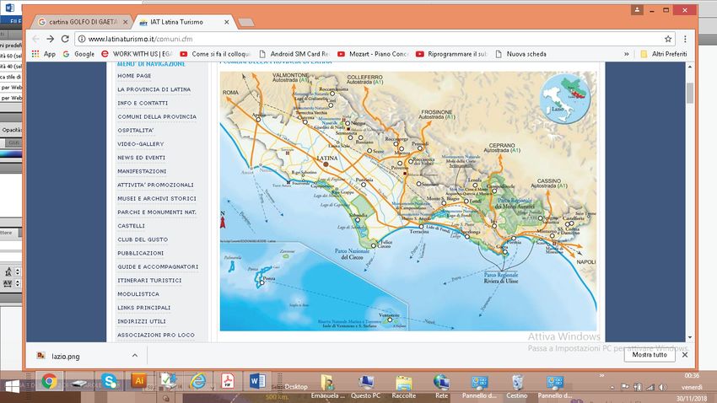The image size is (717, 403).
Task: Open the Cestino recycle bin taskbar icon
Action: coord(517,386)
